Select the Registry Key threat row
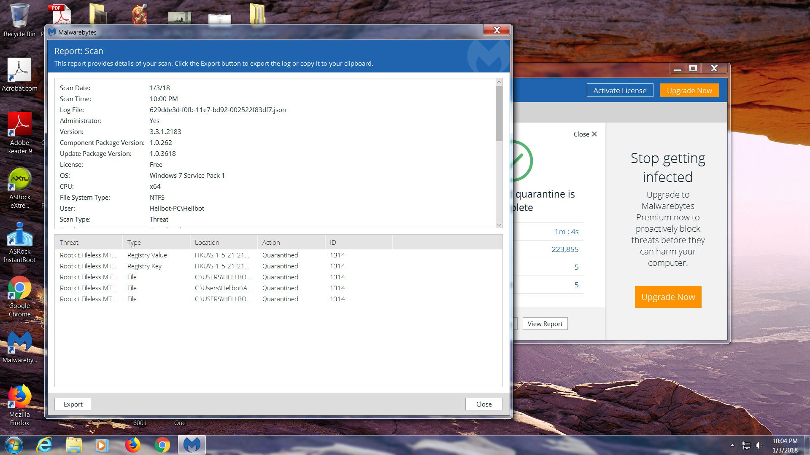810x455 pixels. pos(278,266)
